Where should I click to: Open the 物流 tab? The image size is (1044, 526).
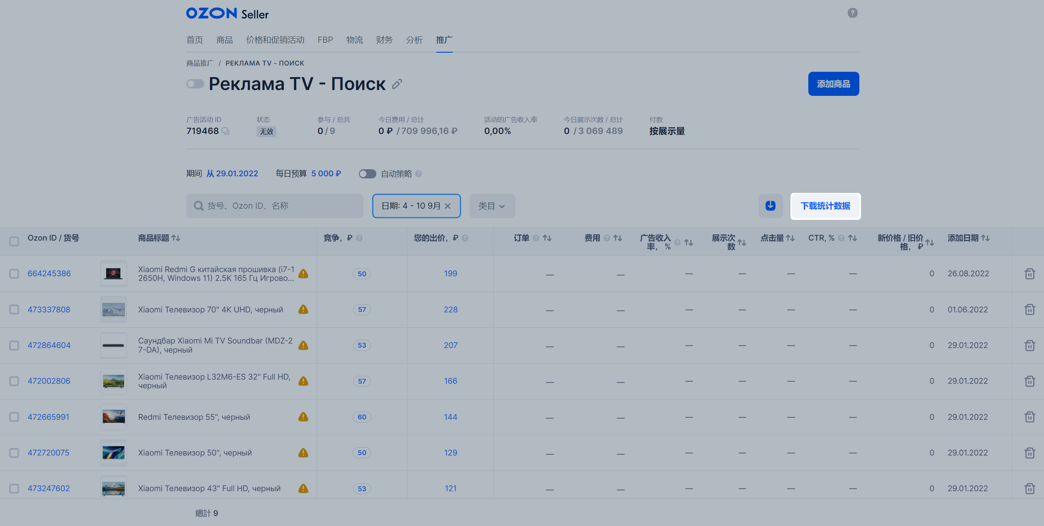pyautogui.click(x=355, y=40)
